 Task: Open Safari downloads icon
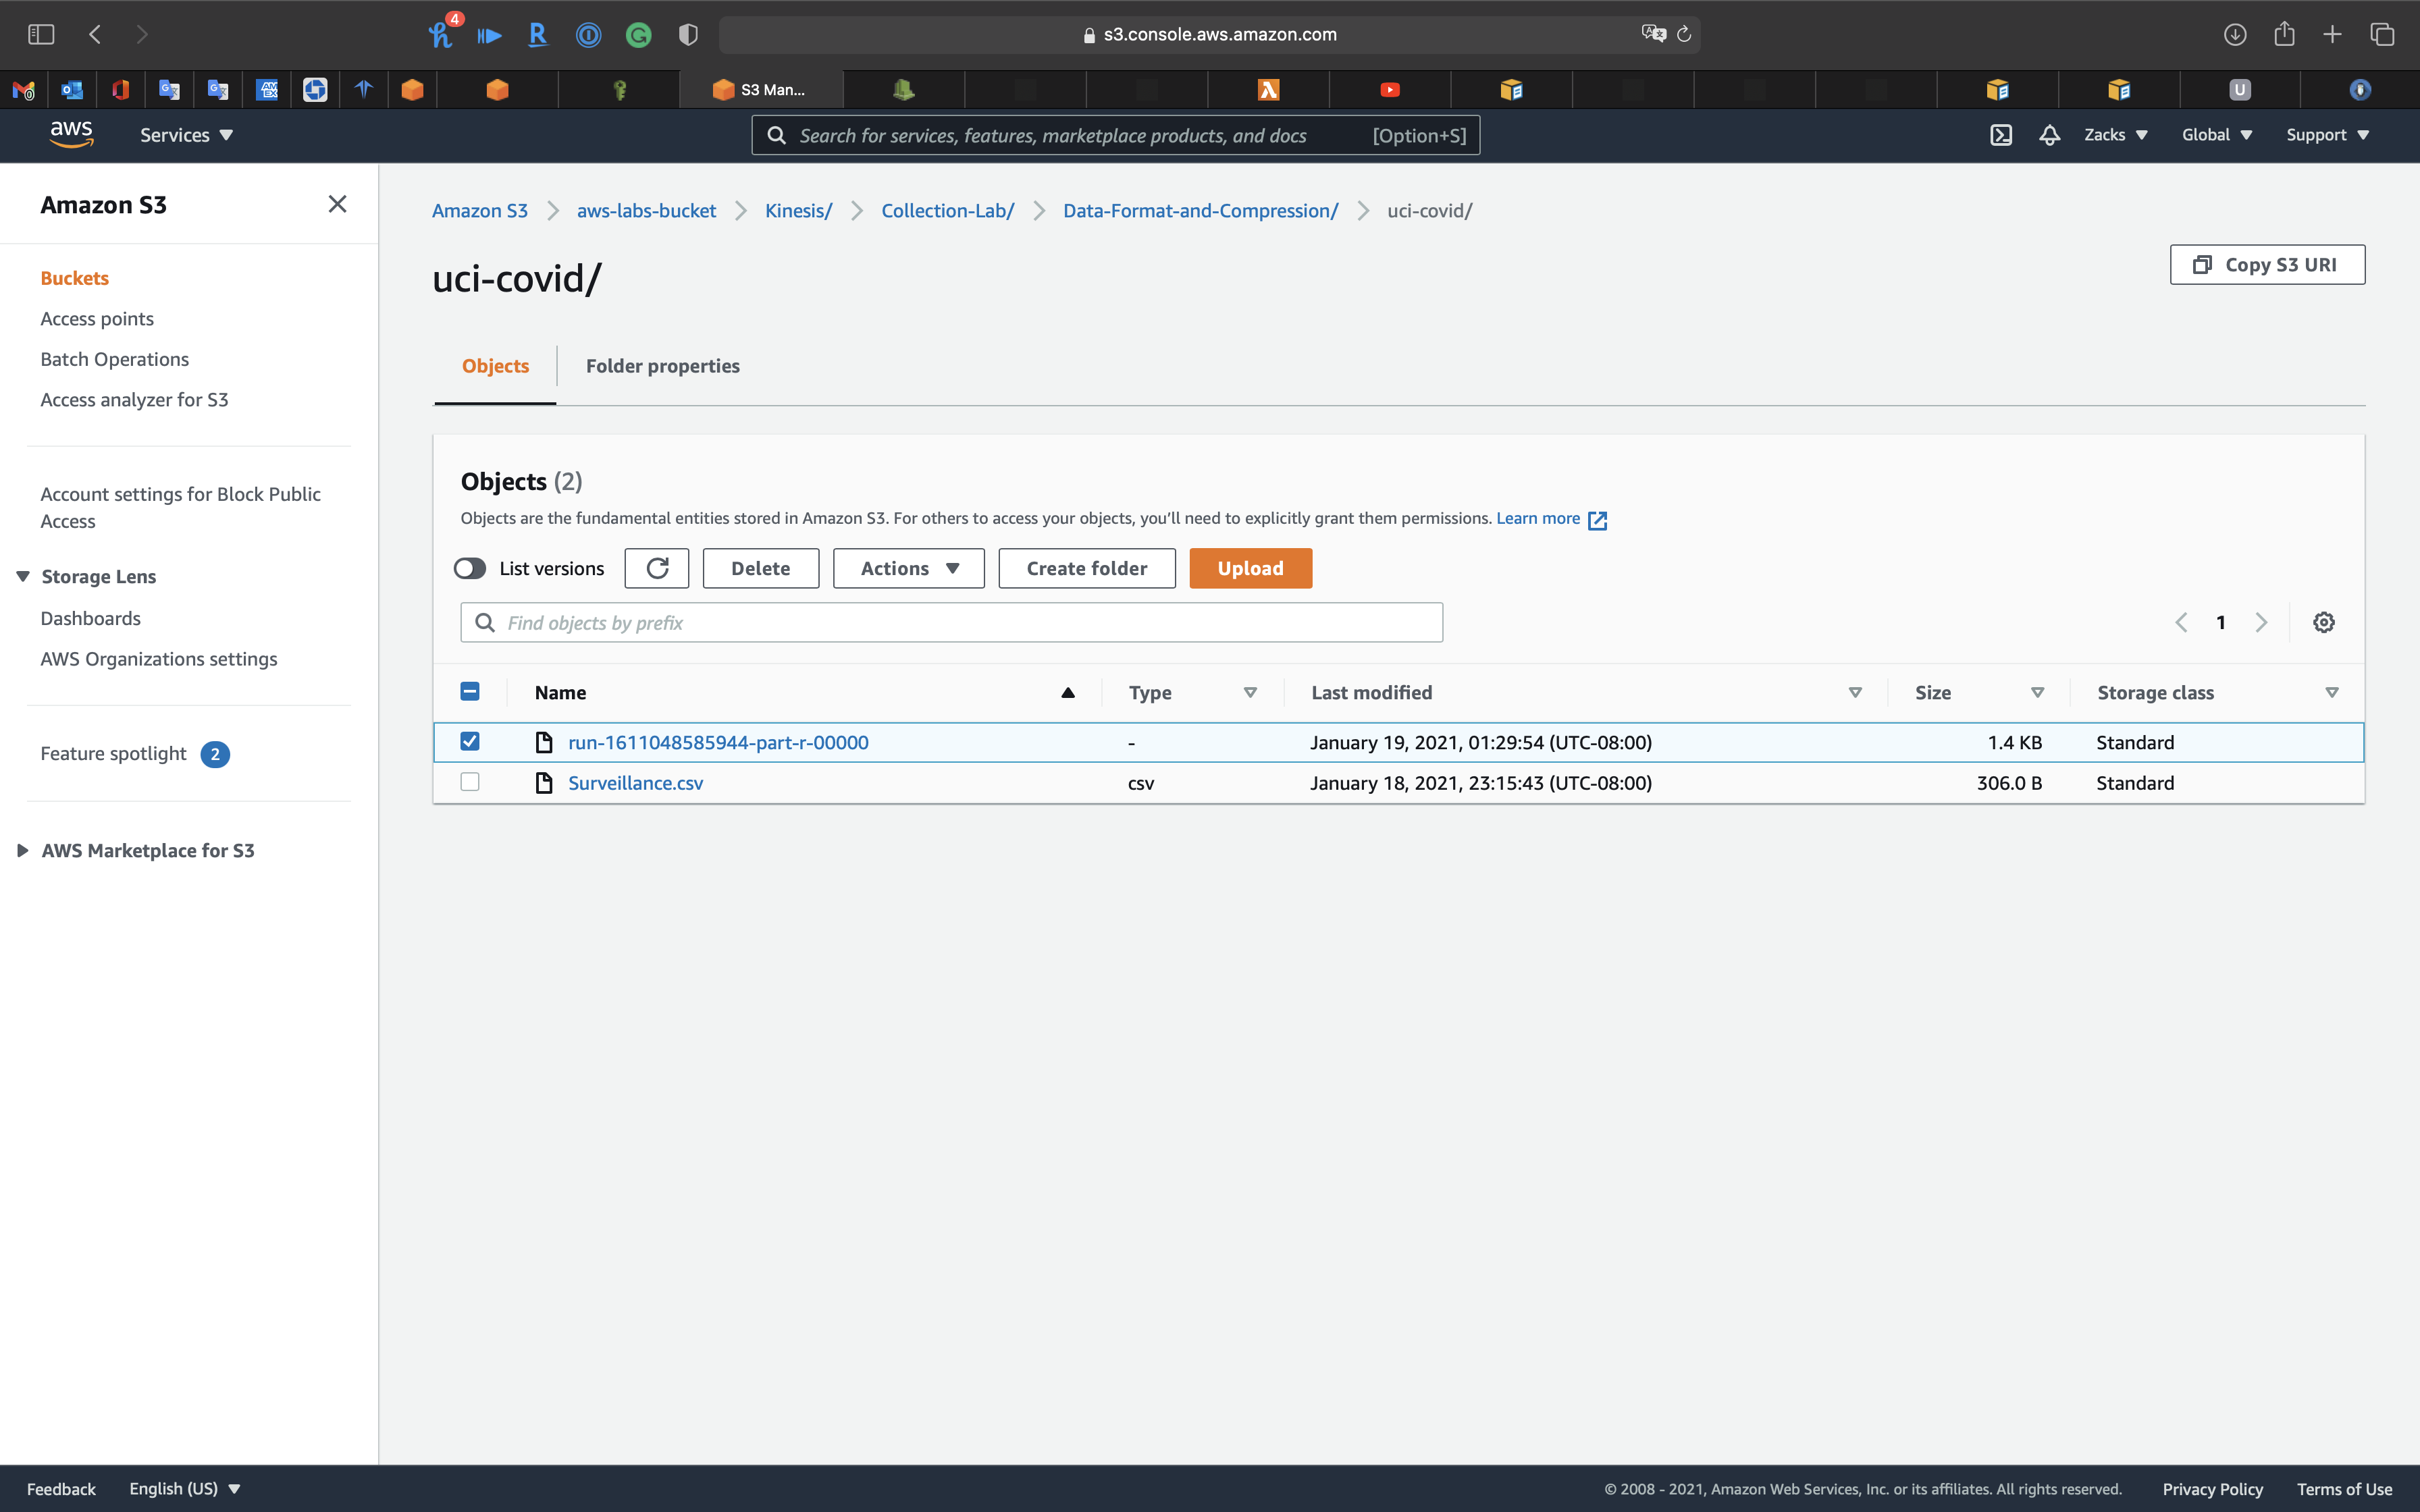(x=2234, y=34)
